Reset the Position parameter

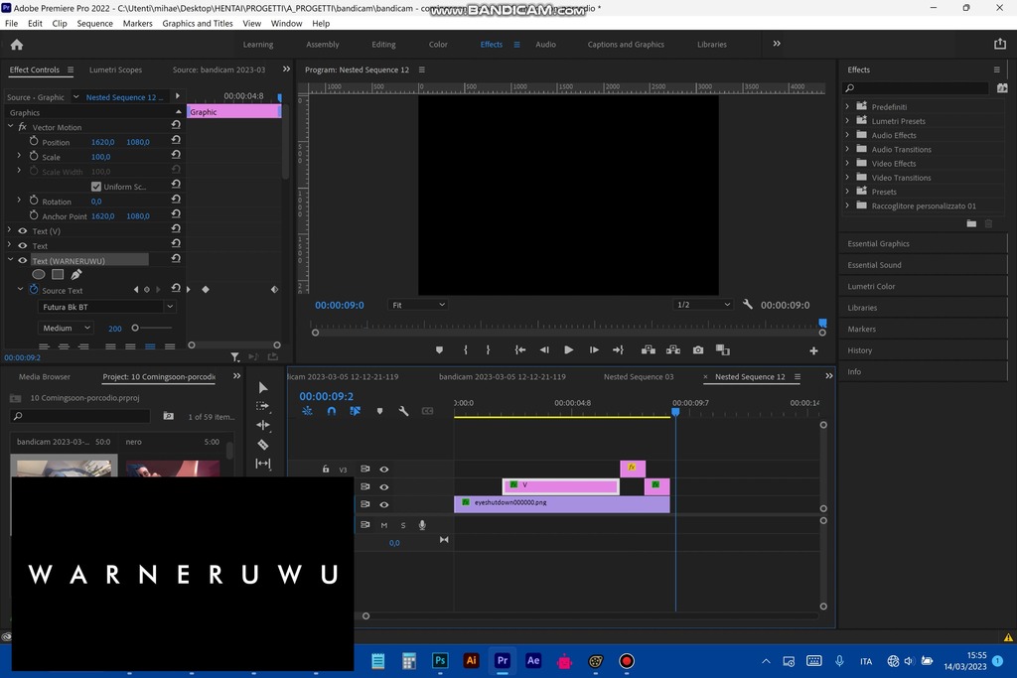[x=176, y=141]
